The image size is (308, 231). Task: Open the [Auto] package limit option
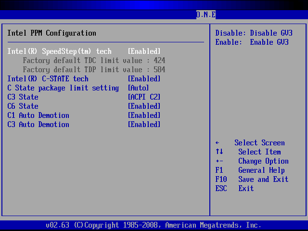[x=138, y=88]
